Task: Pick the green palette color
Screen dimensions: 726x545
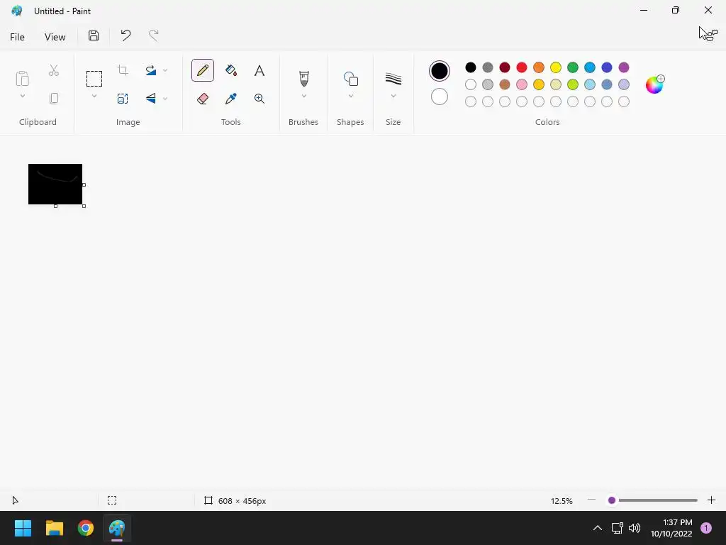Action: [573, 67]
